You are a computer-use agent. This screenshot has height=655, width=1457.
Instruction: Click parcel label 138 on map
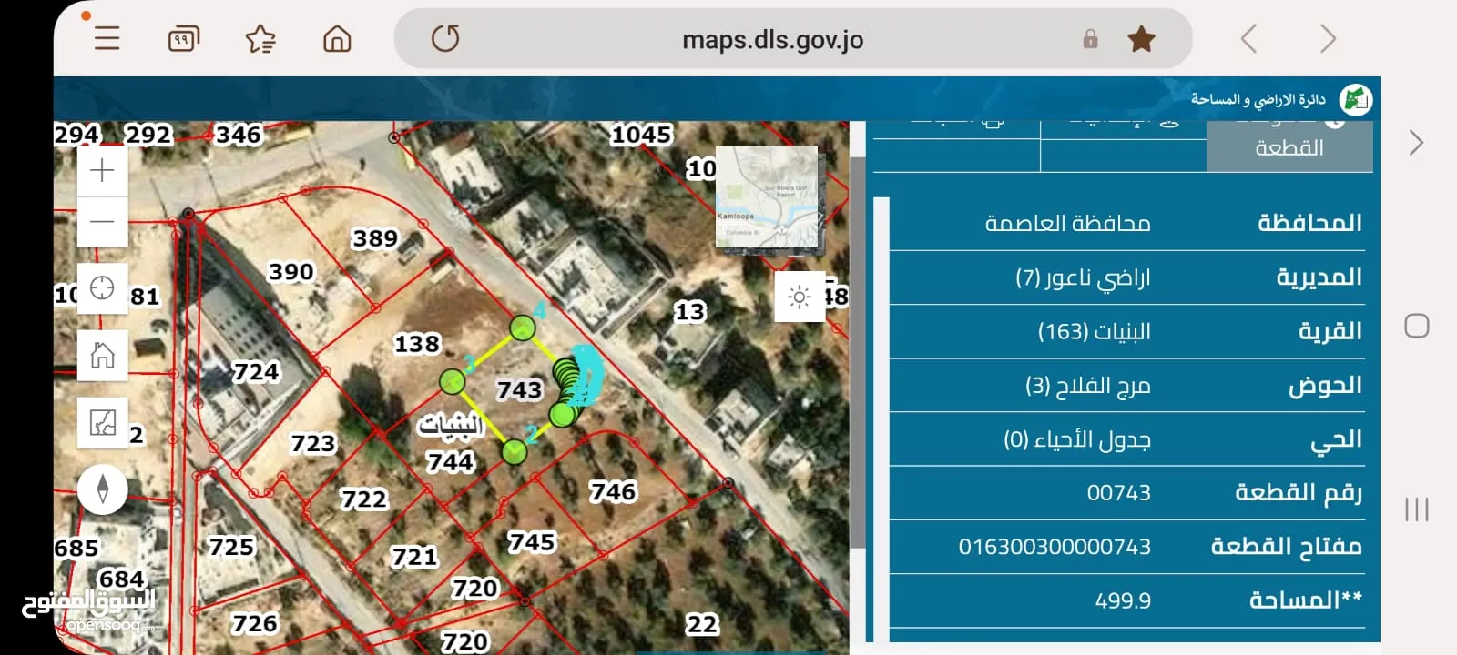point(417,344)
